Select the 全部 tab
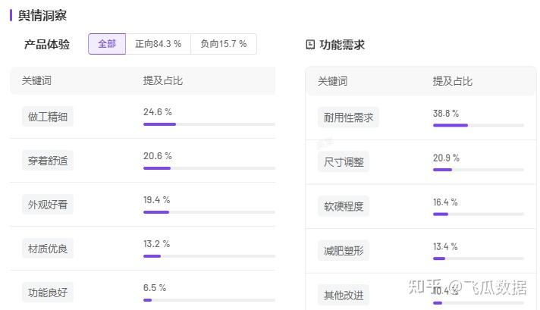This screenshot has width=540, height=310. (107, 44)
